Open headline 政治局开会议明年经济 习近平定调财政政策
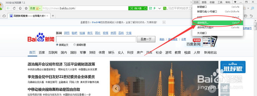Screen dimensions: 257x96 (61, 64)
